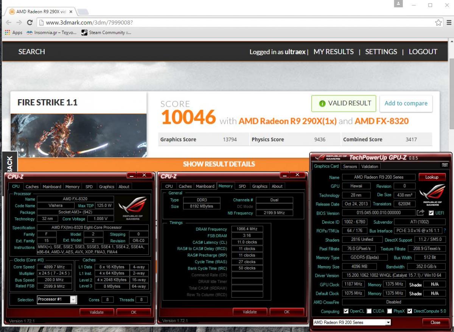Click OK in the CPU-Z Memory window
The width and height of the screenshot is (454, 332).
[287, 312]
